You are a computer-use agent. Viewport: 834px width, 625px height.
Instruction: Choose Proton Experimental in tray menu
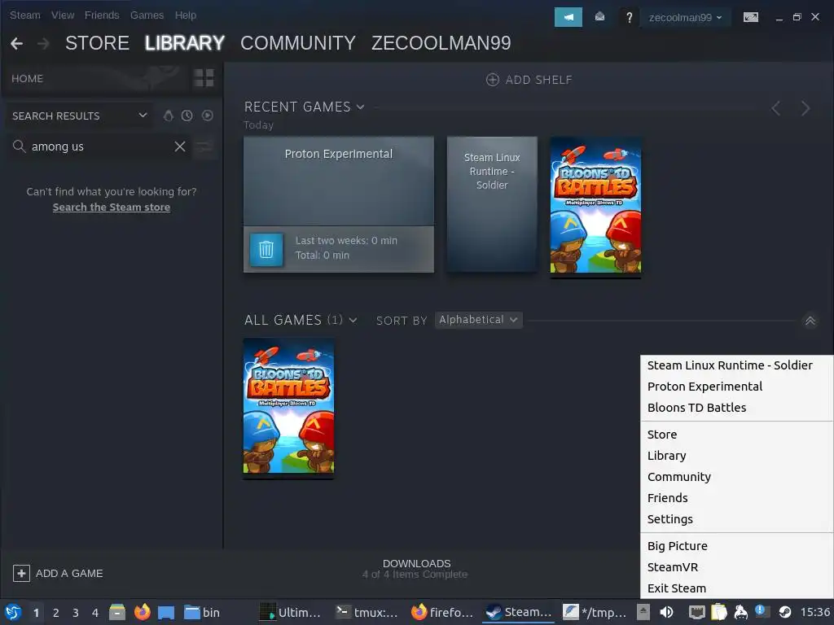736,387
